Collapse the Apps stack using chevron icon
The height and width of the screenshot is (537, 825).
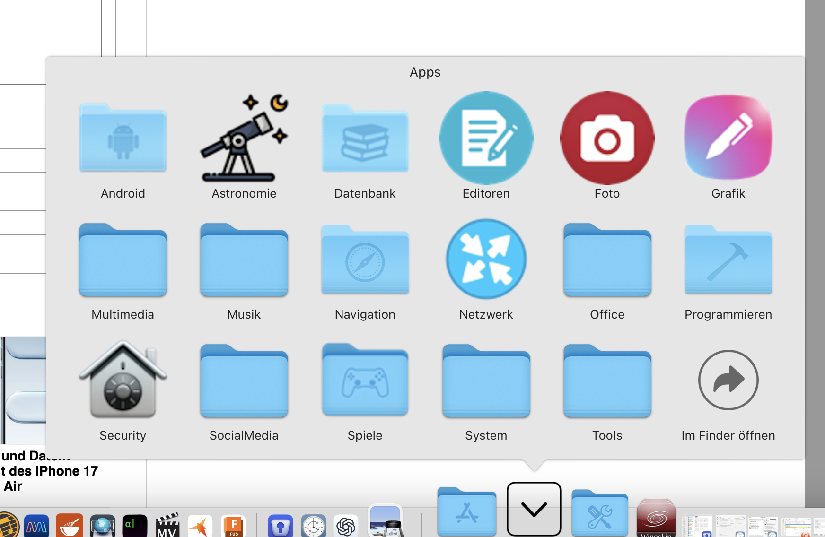(534, 509)
